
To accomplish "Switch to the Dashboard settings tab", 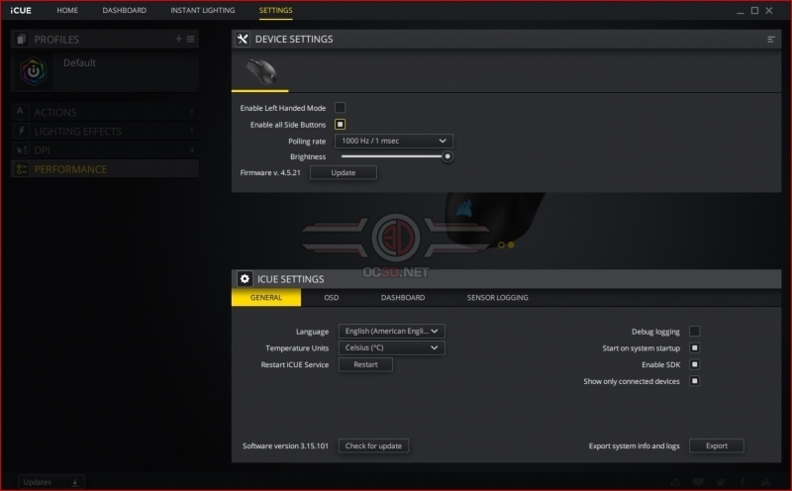I will pos(403,298).
